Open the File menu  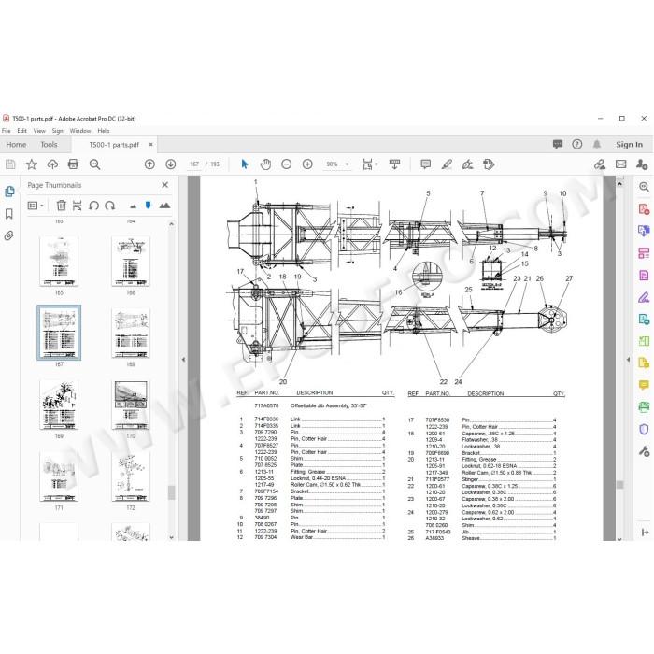(7, 131)
